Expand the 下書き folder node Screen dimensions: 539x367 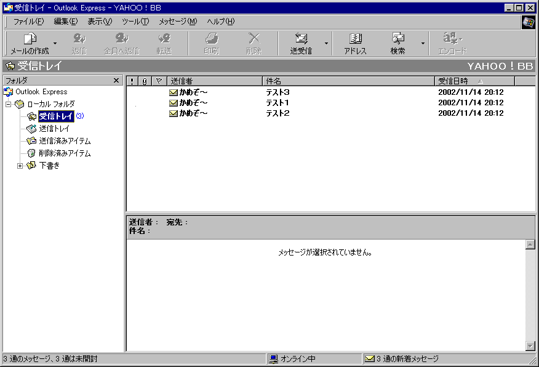point(20,166)
